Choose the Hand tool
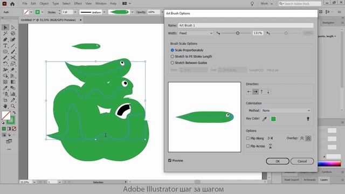The width and height of the screenshot is (345, 194). [5, 106]
